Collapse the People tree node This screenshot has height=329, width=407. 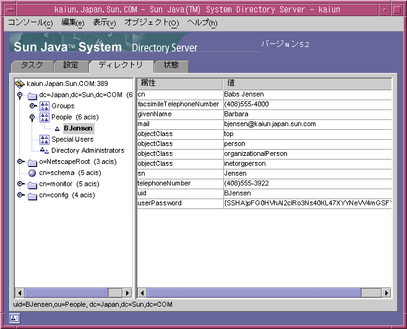pos(32,117)
